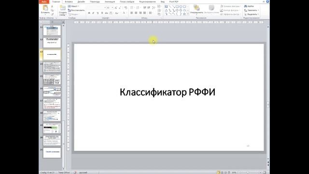Adjust the zoom slider handle
Image resolution: width=309 pixels, height=174 pixels.
(248, 173)
